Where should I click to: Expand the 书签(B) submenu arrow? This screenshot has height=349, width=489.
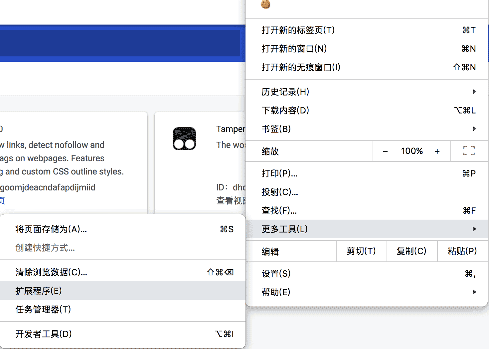(474, 129)
